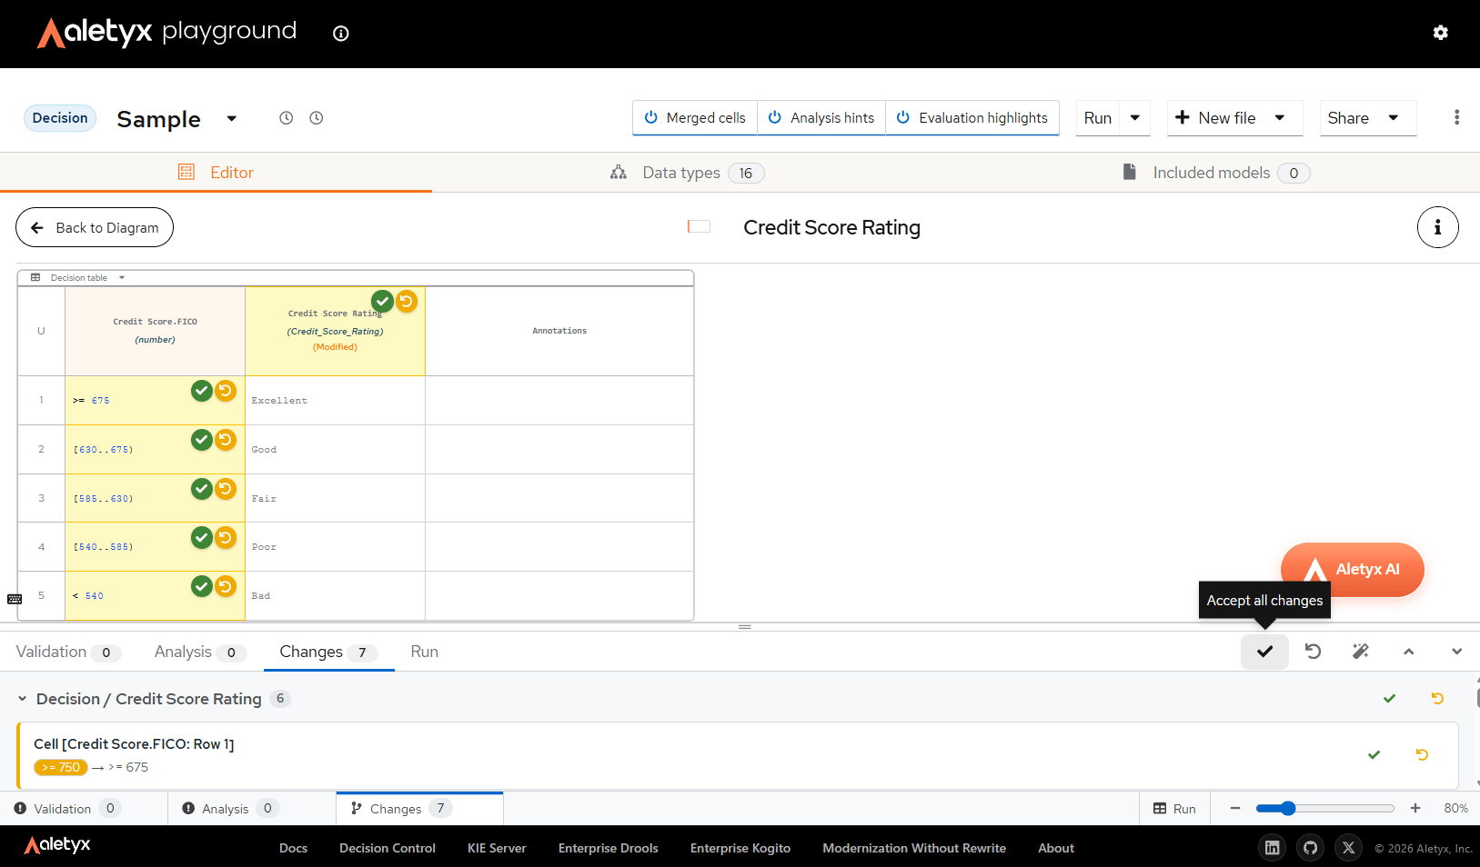Viewport: 1480px width, 867px height.
Task: Open the Run panel tab
Action: 424,652
